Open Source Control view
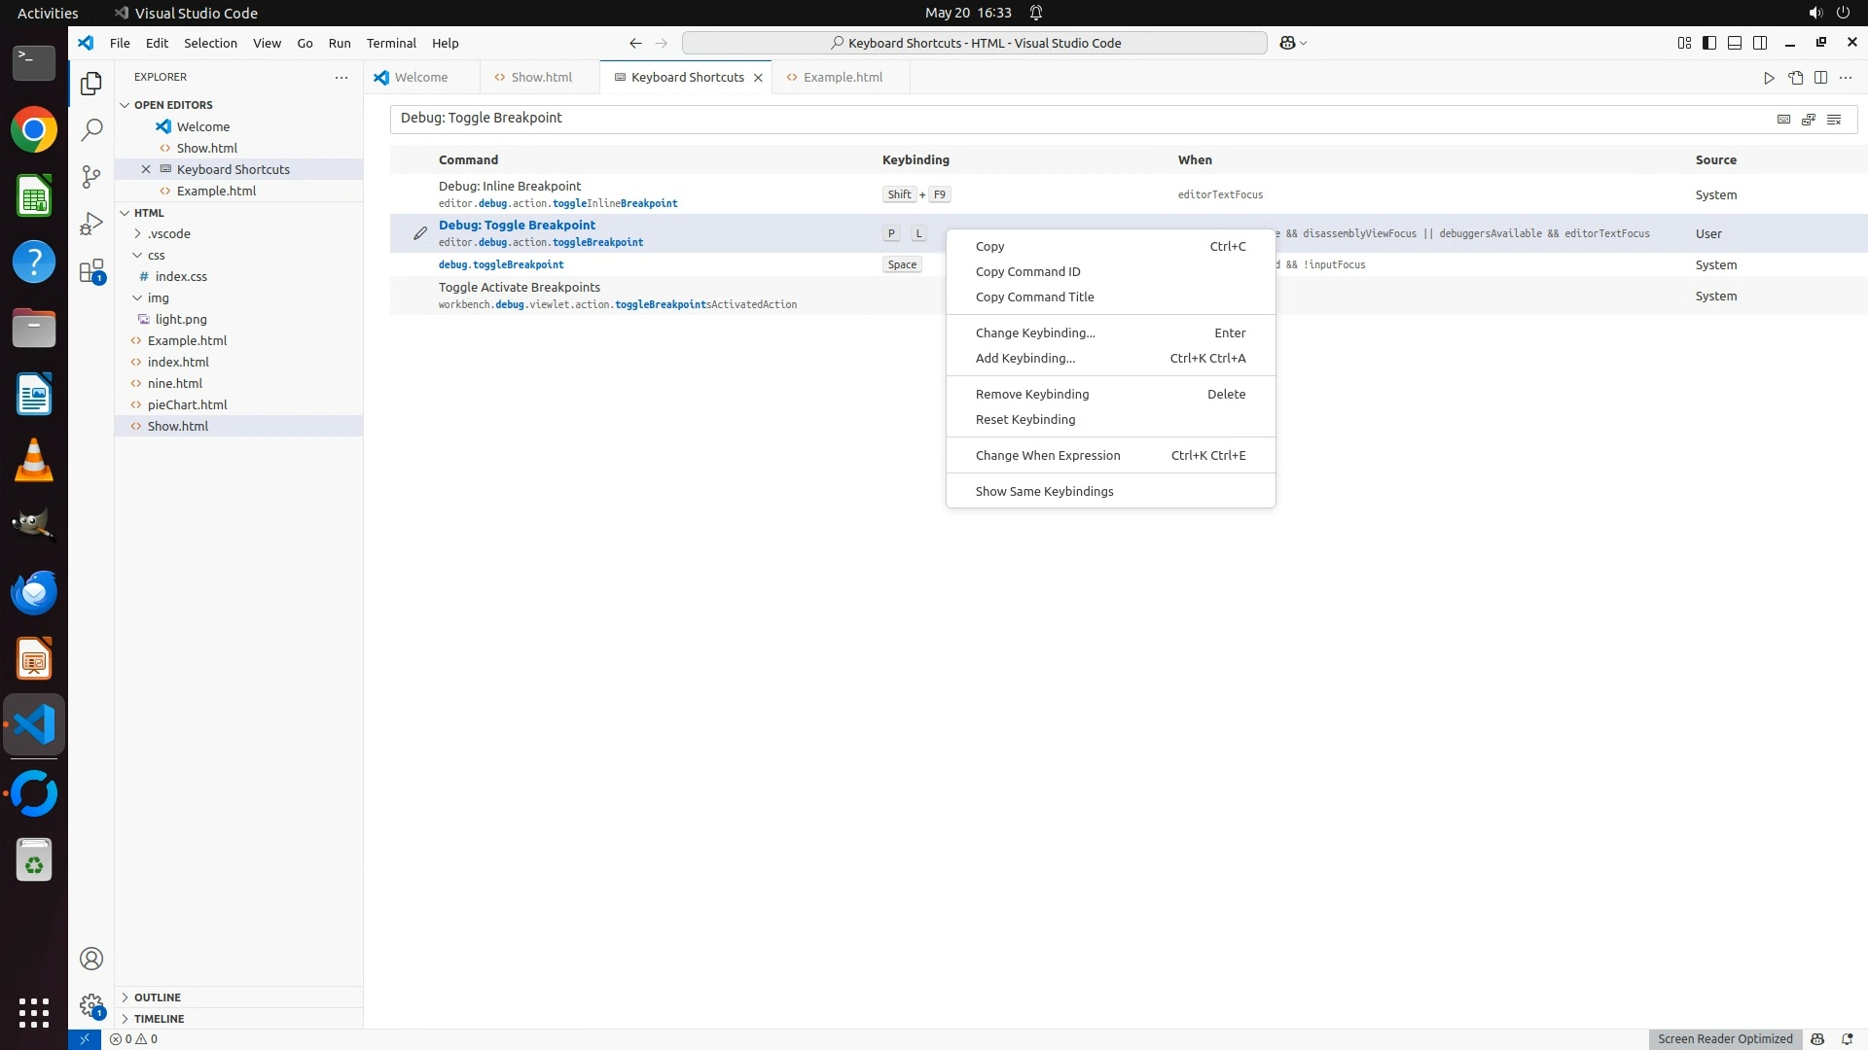This screenshot has width=1868, height=1050. [91, 176]
